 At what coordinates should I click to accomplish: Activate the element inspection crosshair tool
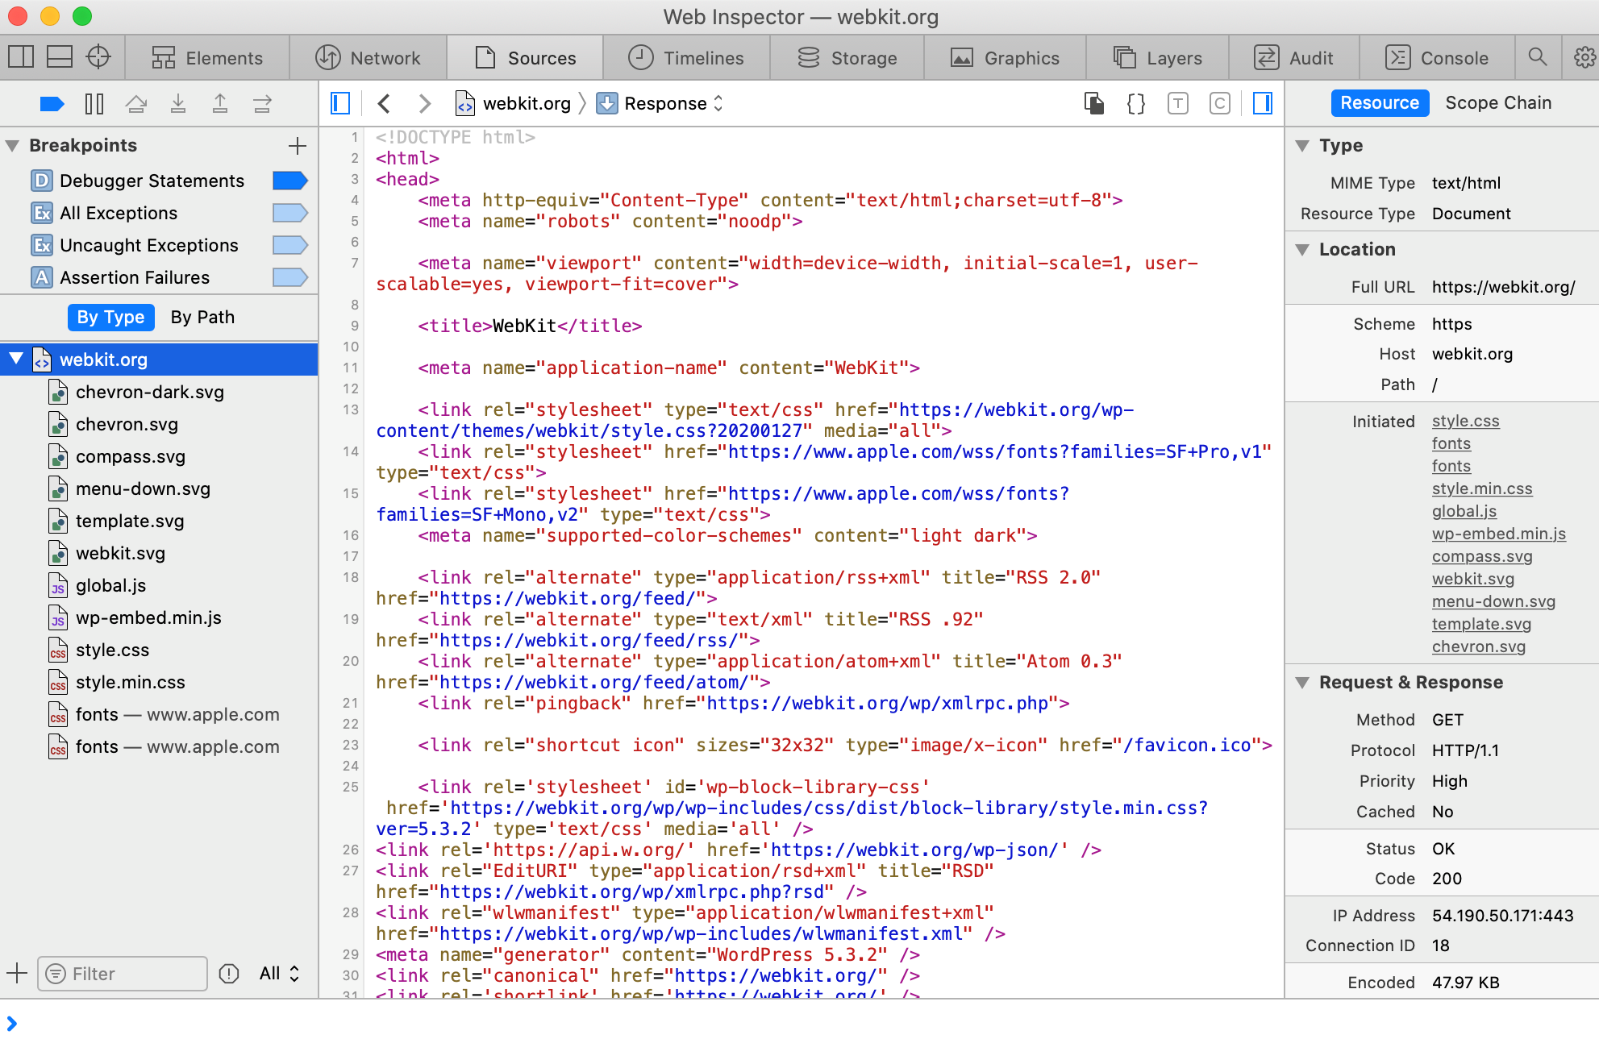tap(98, 57)
